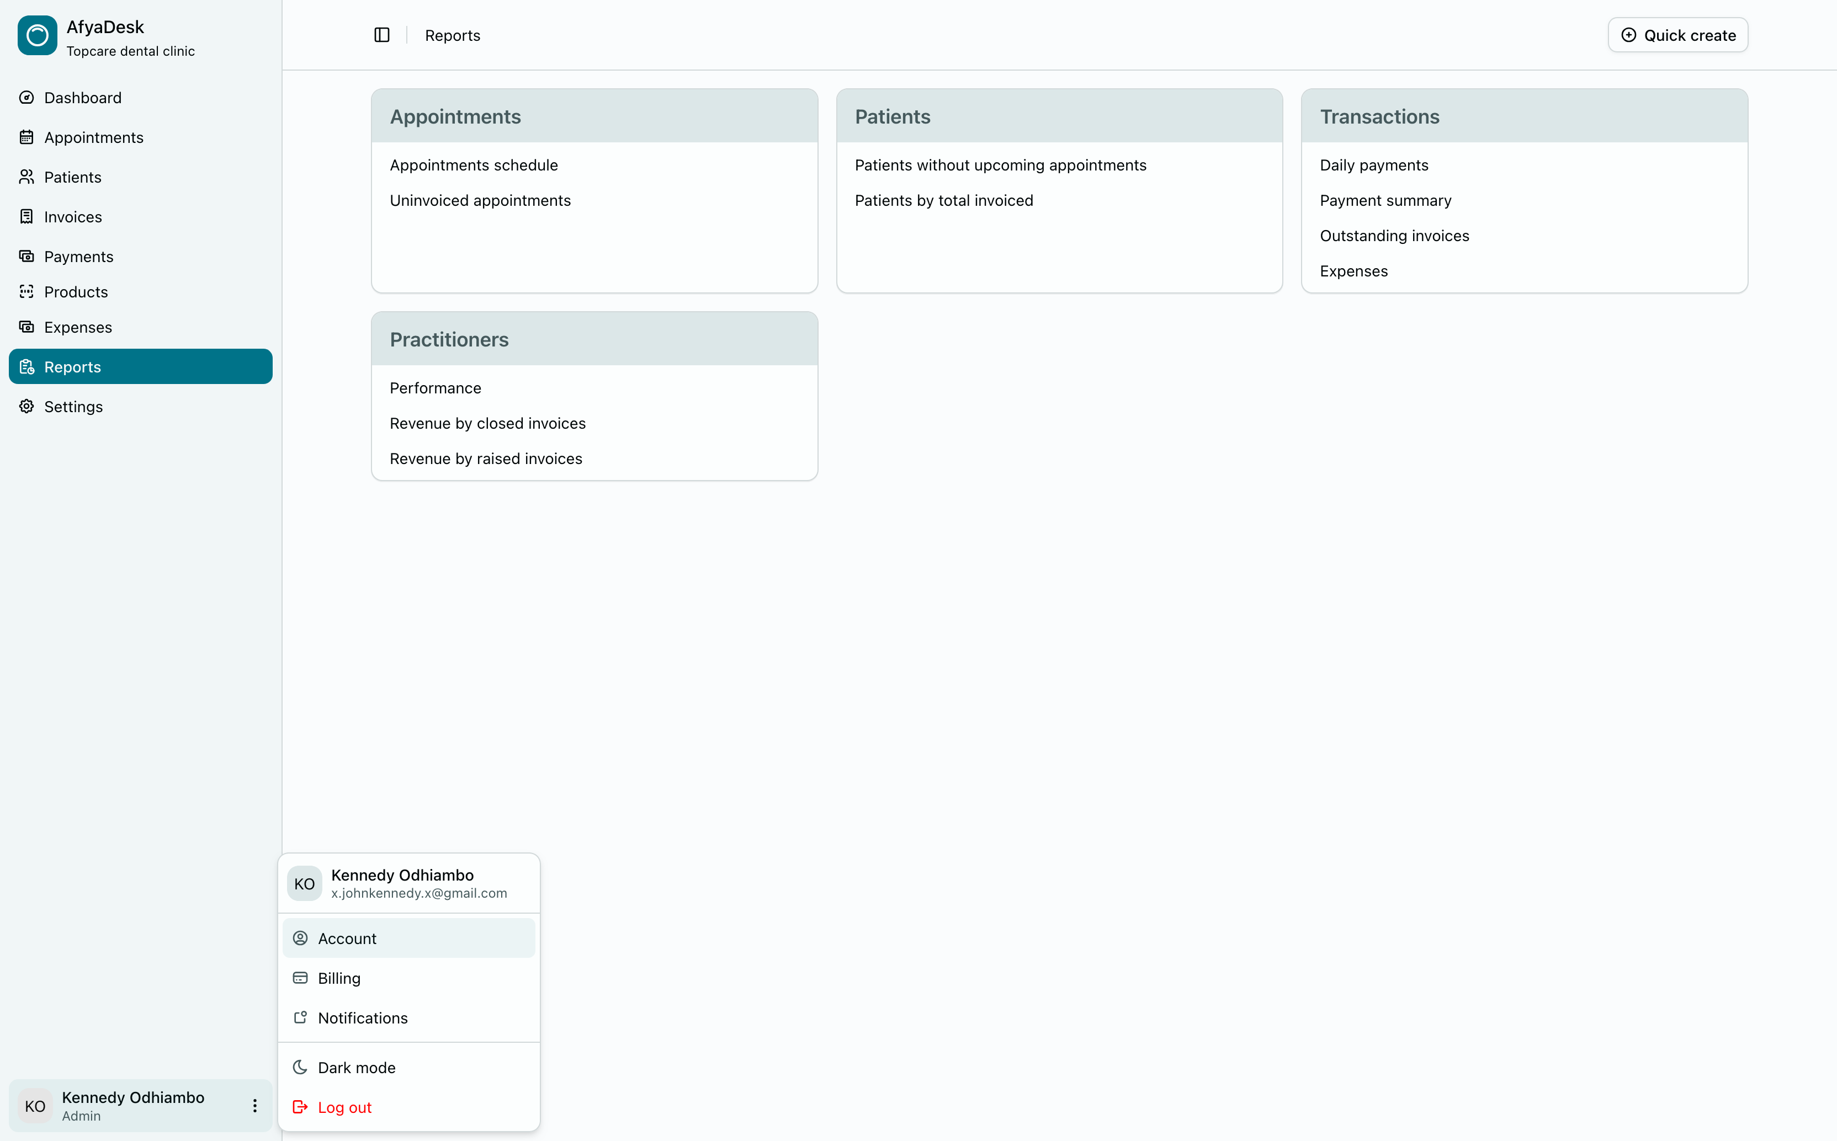The height and width of the screenshot is (1141, 1837).
Task: Click the Settings gear icon
Action: tap(26, 406)
